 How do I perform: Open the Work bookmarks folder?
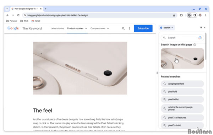[24, 21]
